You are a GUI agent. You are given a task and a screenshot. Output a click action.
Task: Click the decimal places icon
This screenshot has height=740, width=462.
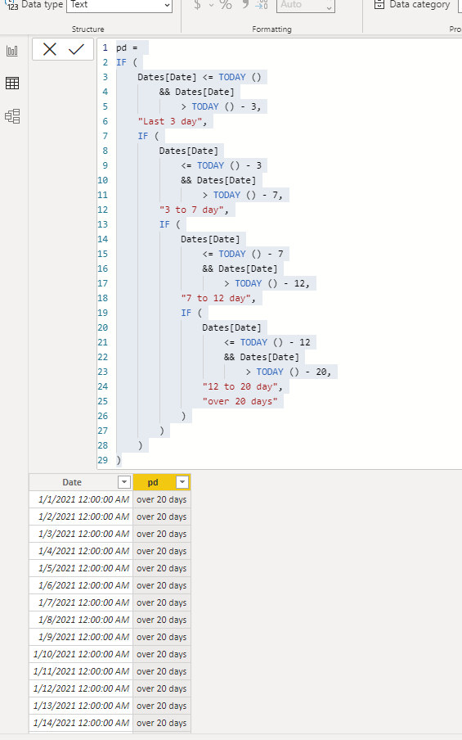click(x=262, y=5)
